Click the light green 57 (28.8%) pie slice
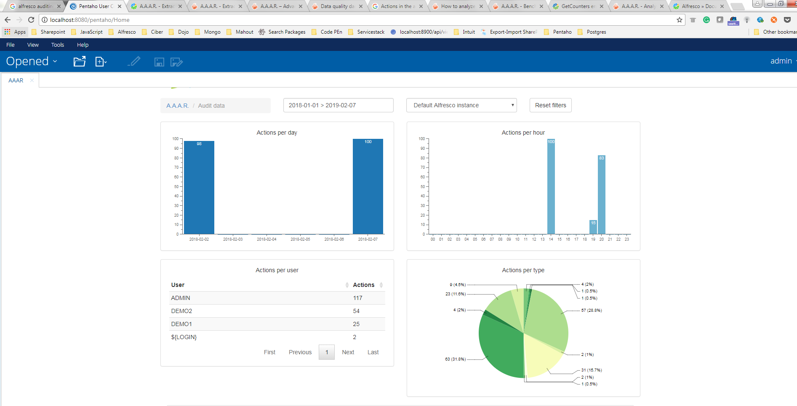This screenshot has width=797, height=406. [547, 320]
